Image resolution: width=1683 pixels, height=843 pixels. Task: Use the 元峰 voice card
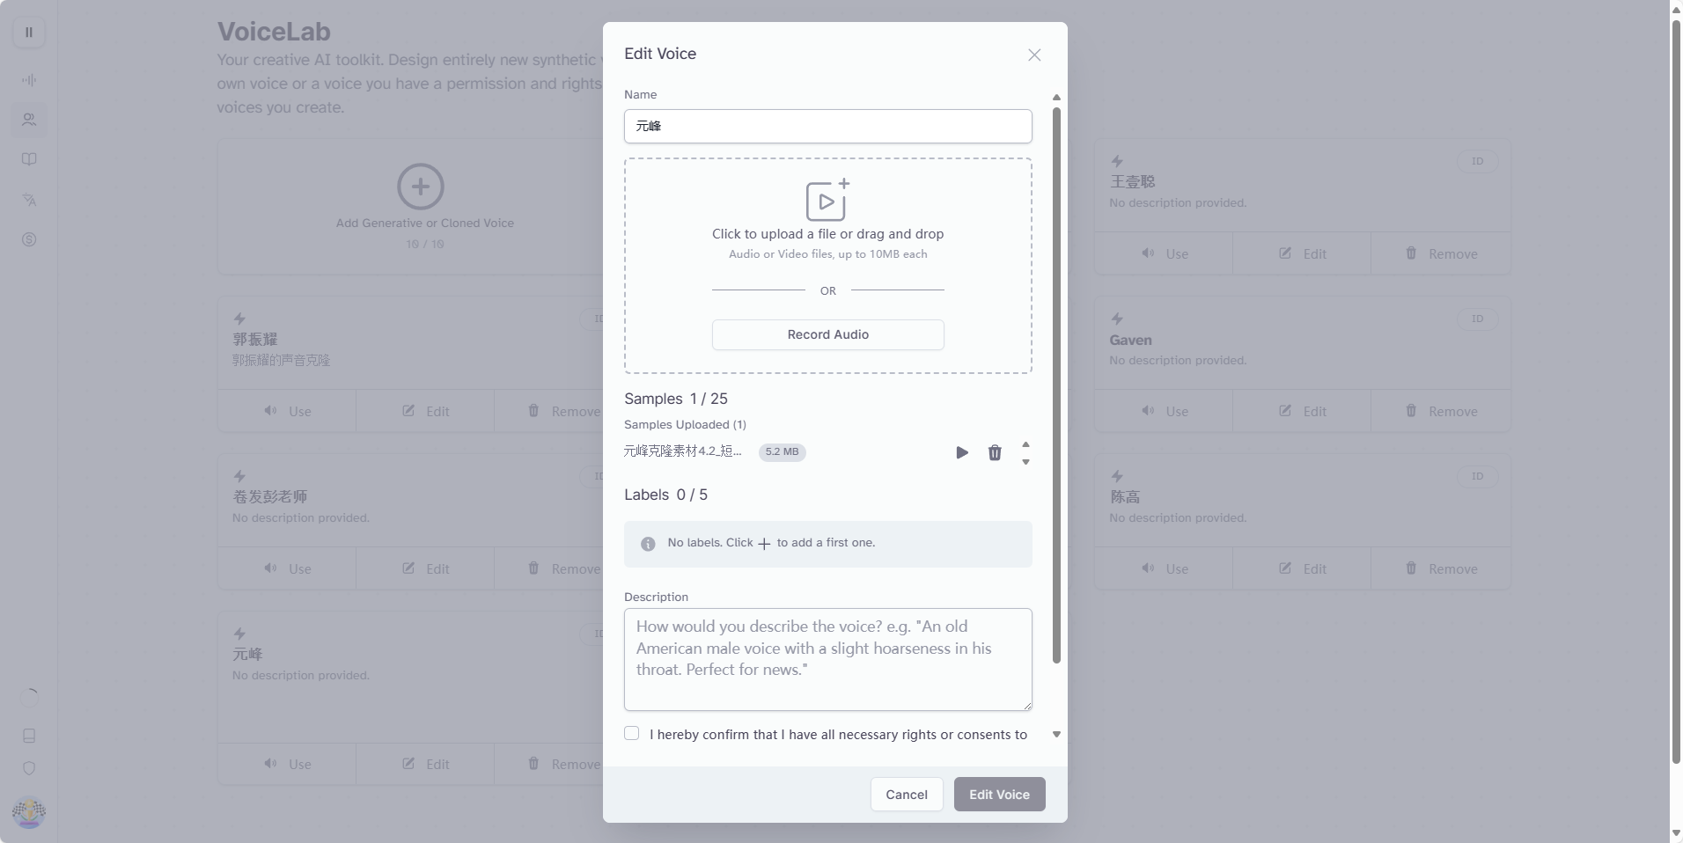click(x=287, y=764)
